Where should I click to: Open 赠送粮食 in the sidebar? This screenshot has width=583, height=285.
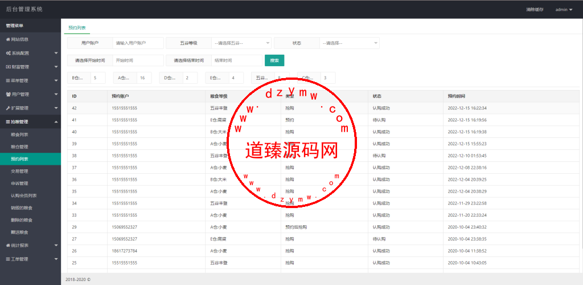click(x=20, y=233)
